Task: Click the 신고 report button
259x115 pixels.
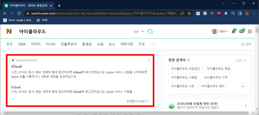Action: pos(239,60)
